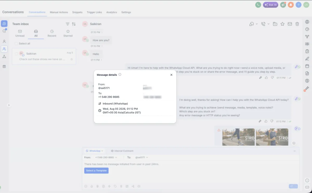This screenshot has height=193, width=312.
Task: Open the conversations chat icon in left sidebar
Action: pyautogui.click(x=4, y=24)
